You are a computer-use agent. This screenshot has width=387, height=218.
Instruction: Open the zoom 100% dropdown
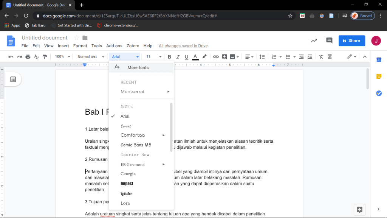(x=63, y=57)
